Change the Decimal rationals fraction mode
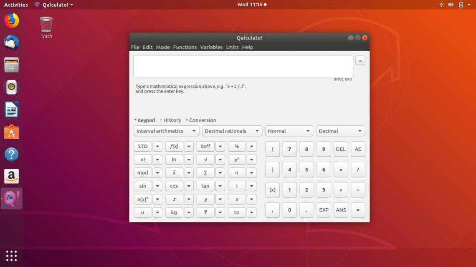The height and width of the screenshot is (267, 476). 232,131
